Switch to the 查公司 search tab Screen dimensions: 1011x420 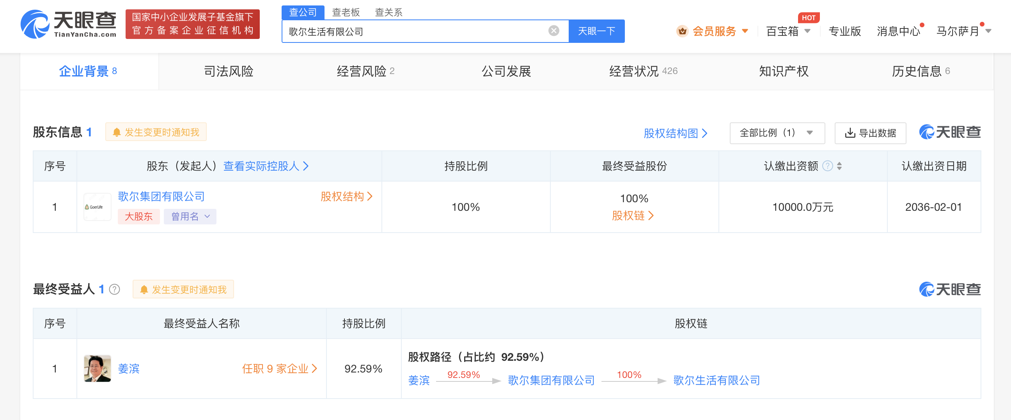coord(303,12)
